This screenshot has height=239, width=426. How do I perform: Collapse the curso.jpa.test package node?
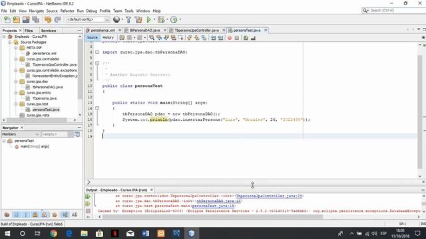(16, 104)
